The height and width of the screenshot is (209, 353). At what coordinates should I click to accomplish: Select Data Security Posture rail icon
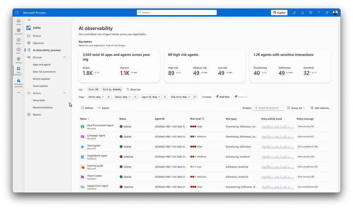coord(18,71)
